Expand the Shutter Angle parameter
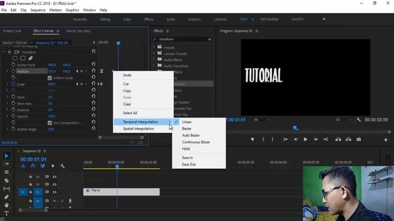This screenshot has height=221, width=394. tap(7, 129)
